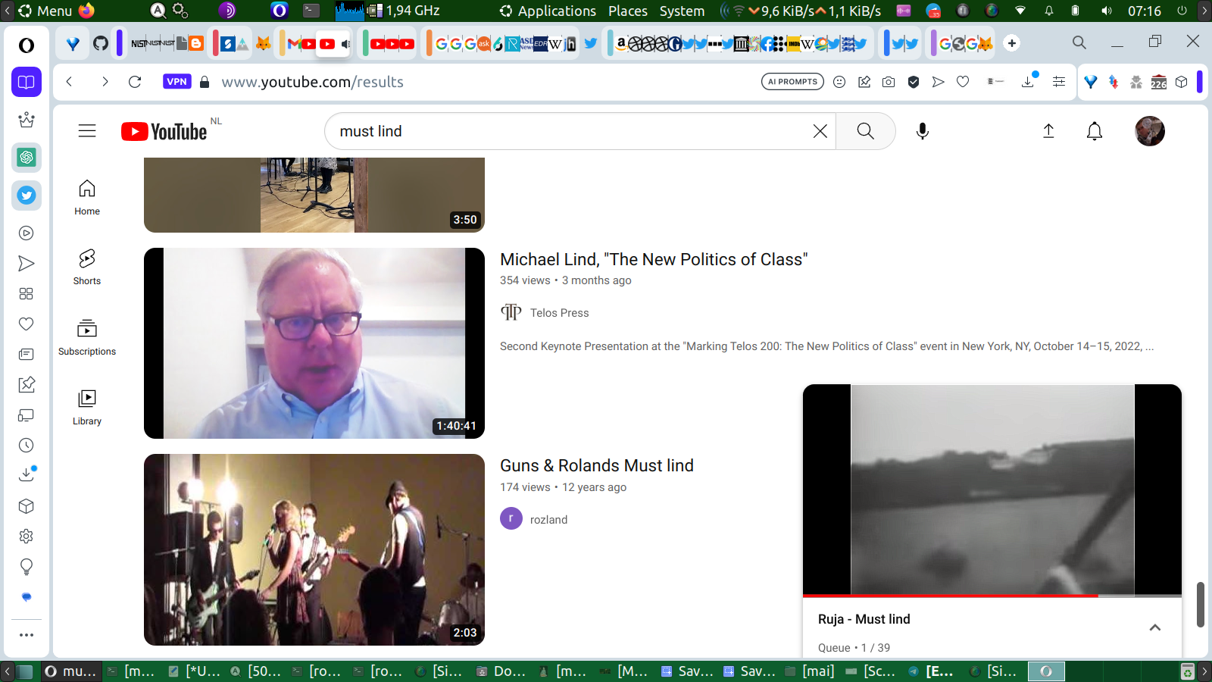Open Opera sidebar history clock
This screenshot has width=1212, height=682.
point(27,446)
